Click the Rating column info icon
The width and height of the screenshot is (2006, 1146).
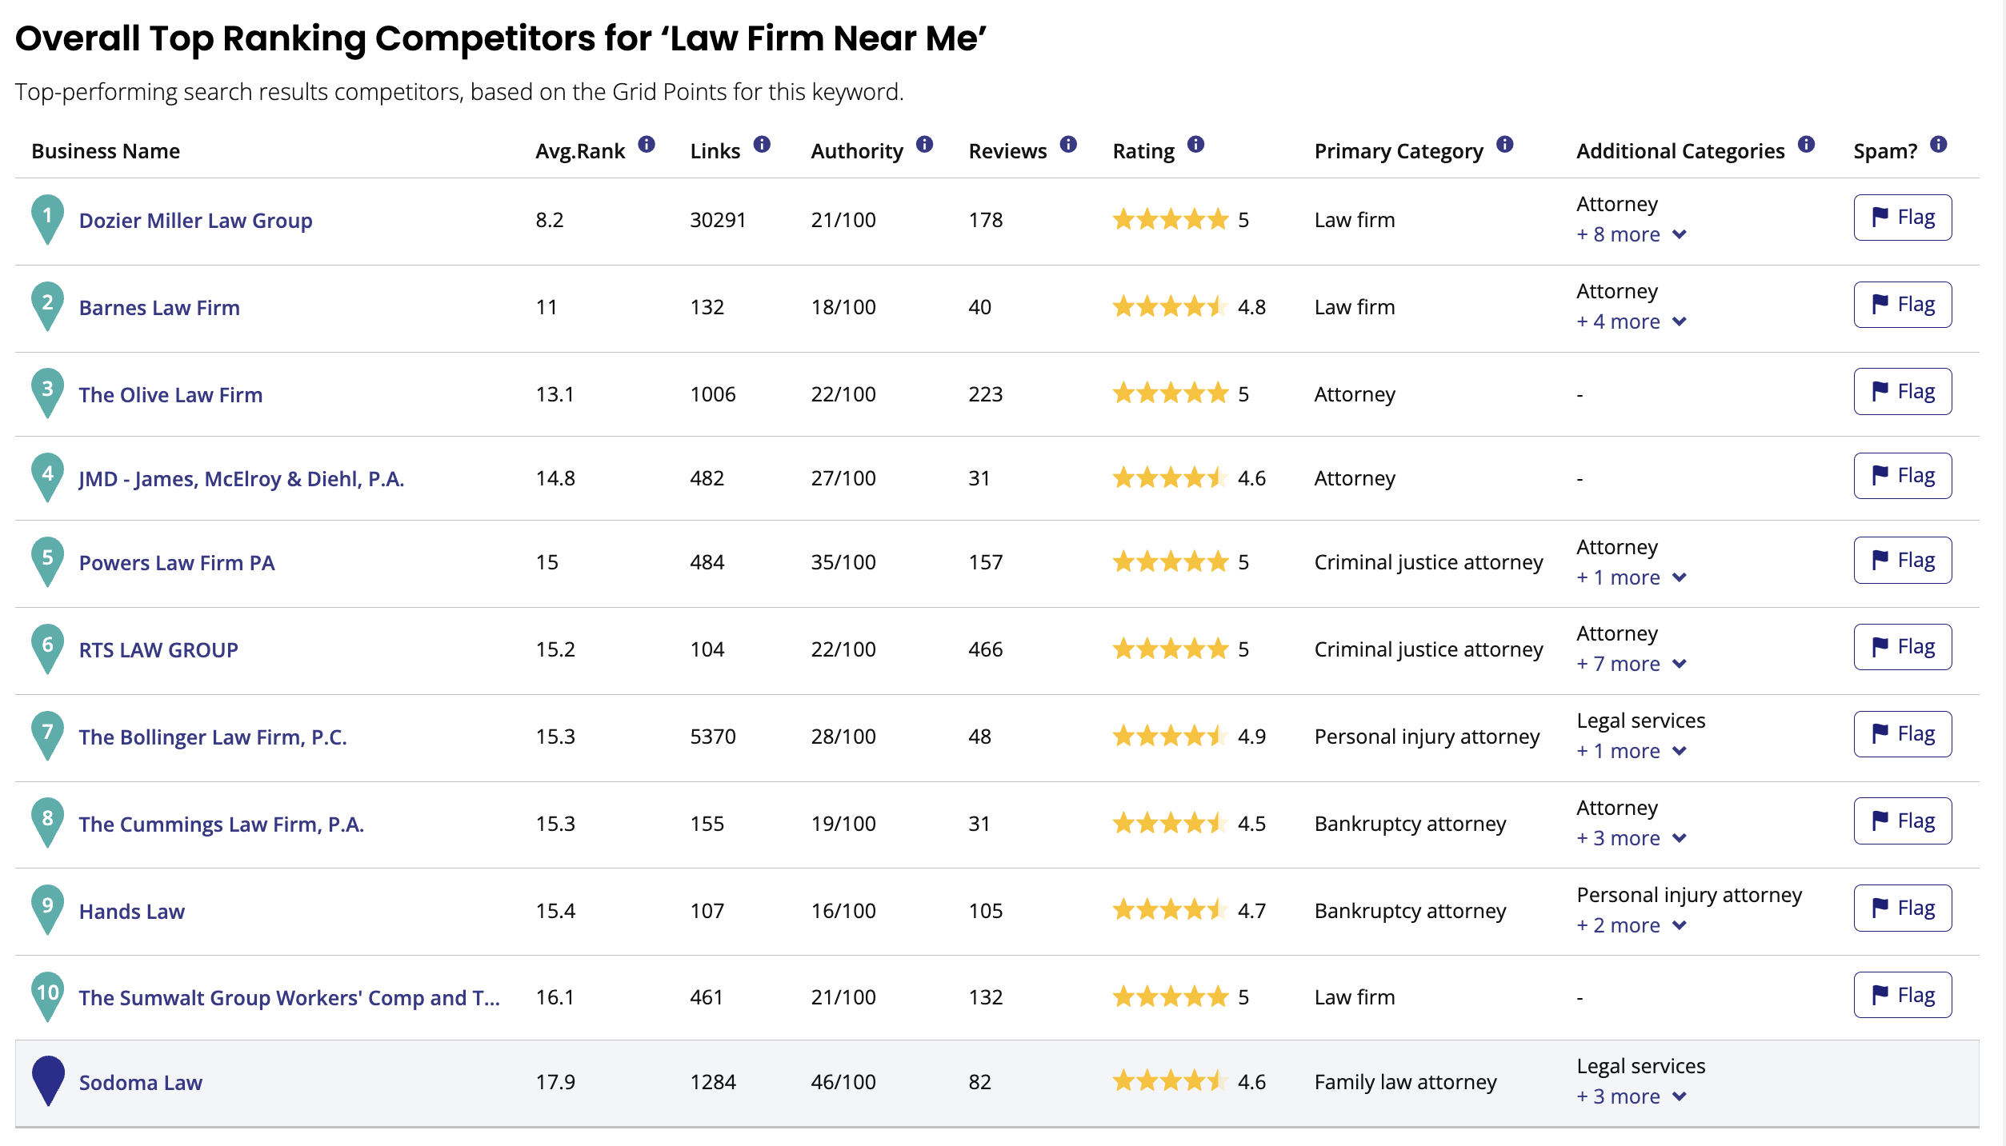point(1196,146)
